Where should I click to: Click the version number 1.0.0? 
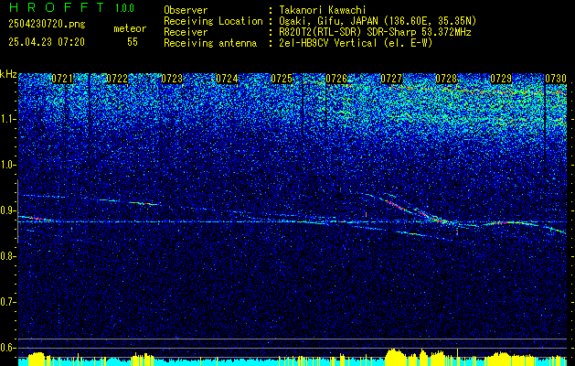pyautogui.click(x=124, y=8)
